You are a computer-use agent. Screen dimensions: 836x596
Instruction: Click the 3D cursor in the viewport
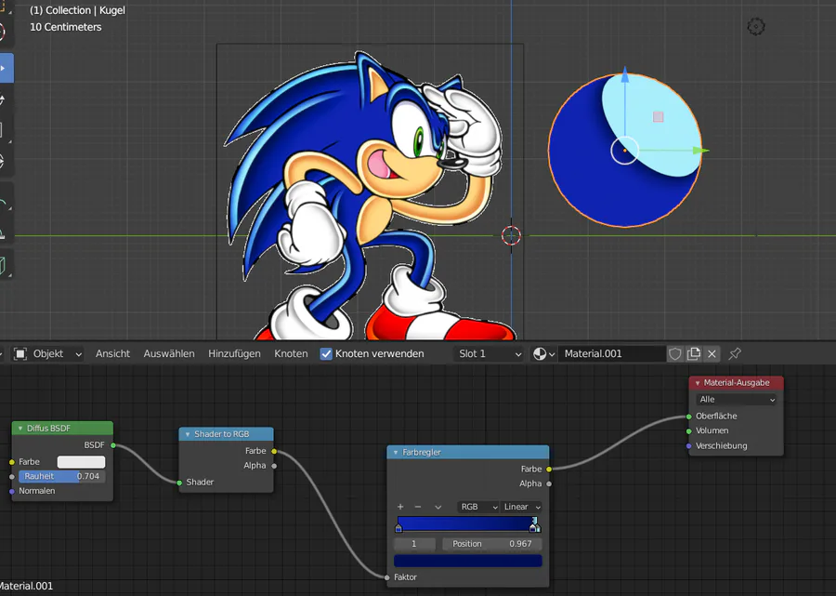(x=511, y=235)
